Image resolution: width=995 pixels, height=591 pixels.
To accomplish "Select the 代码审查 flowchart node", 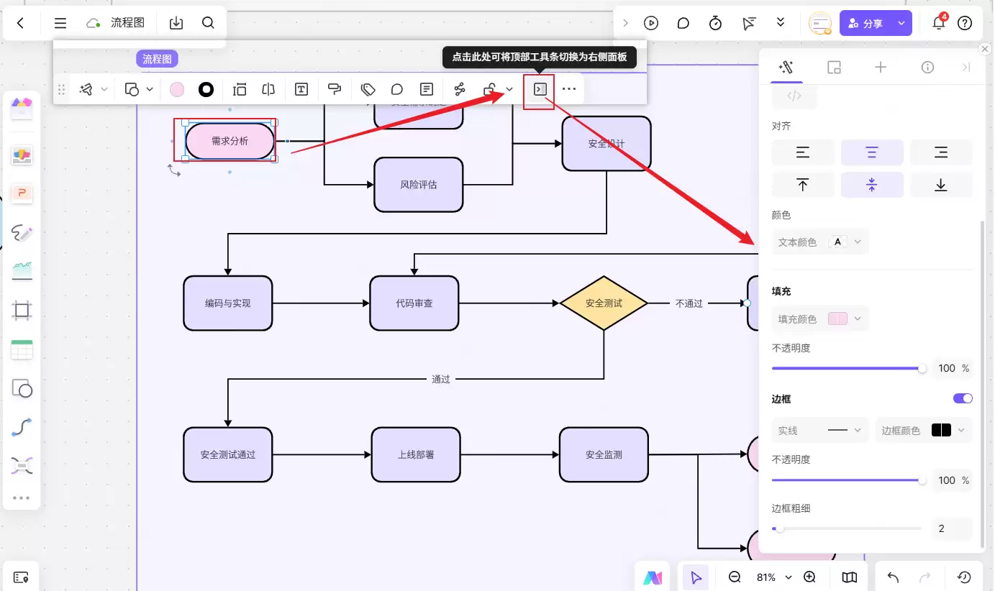I will pos(414,303).
